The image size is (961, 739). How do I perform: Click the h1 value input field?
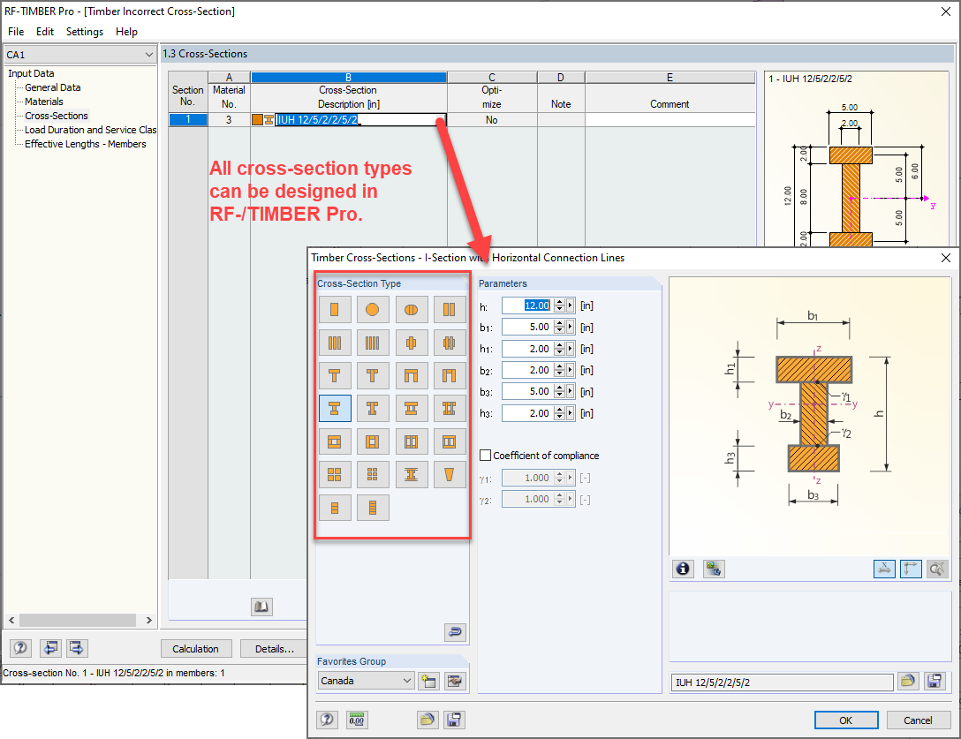[527, 349]
